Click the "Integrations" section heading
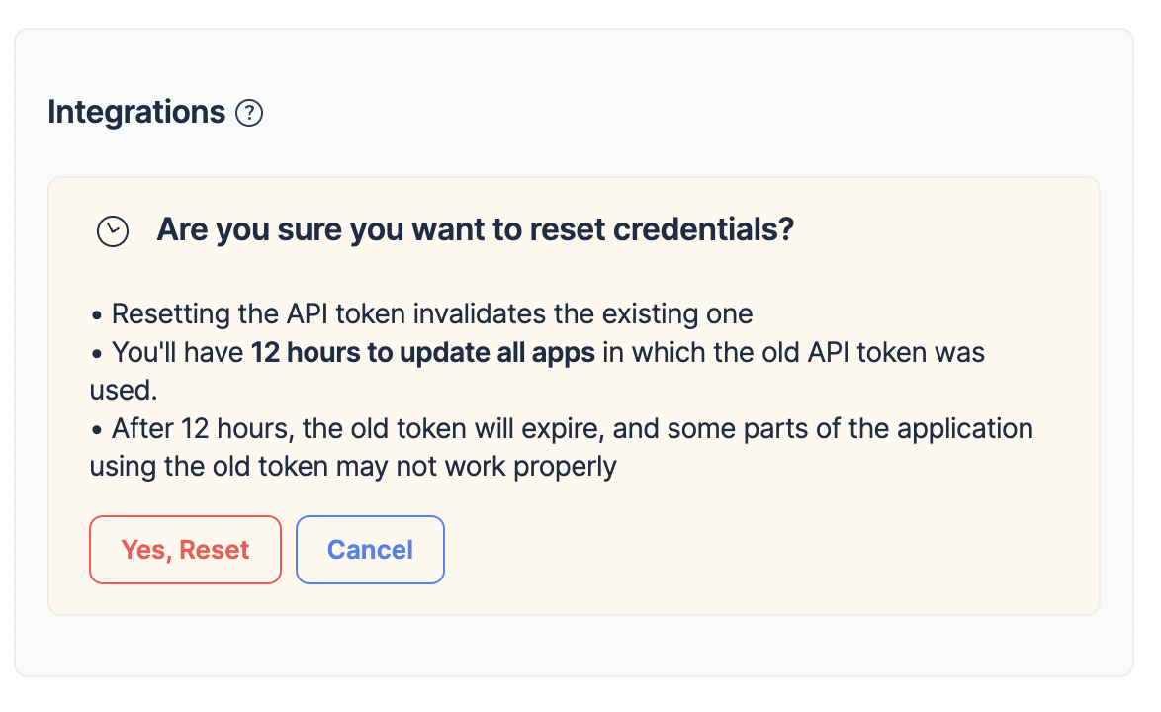The image size is (1161, 712). [136, 113]
